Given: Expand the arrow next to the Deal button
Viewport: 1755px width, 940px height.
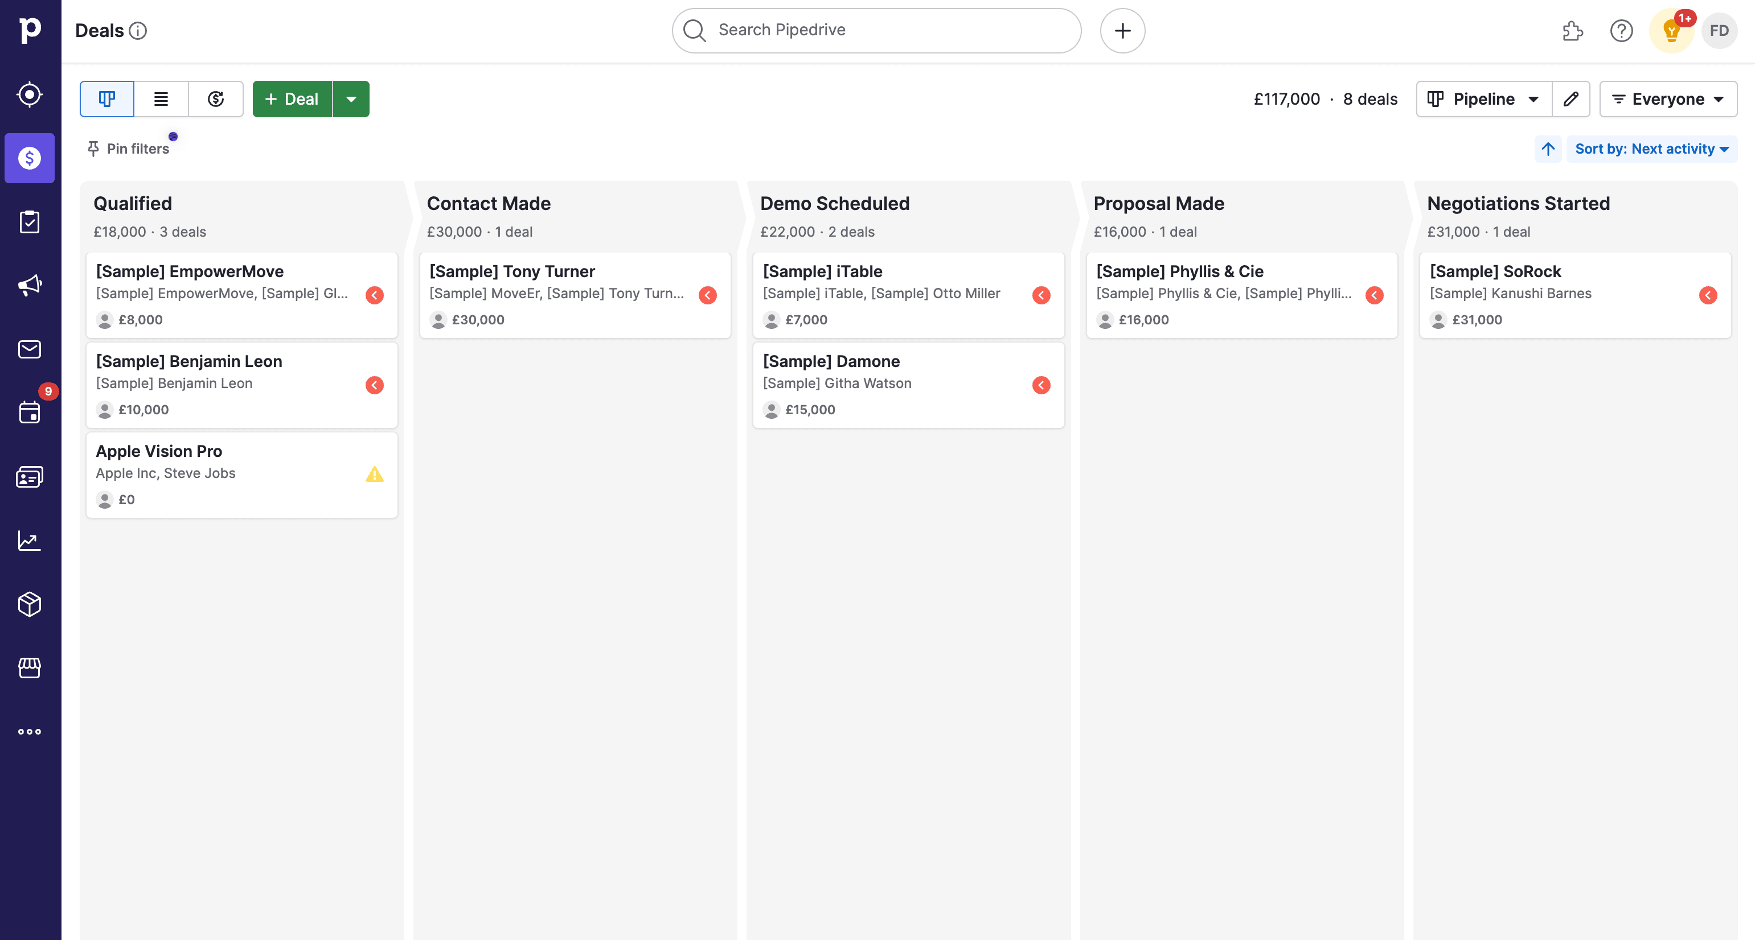Looking at the screenshot, I should (351, 98).
